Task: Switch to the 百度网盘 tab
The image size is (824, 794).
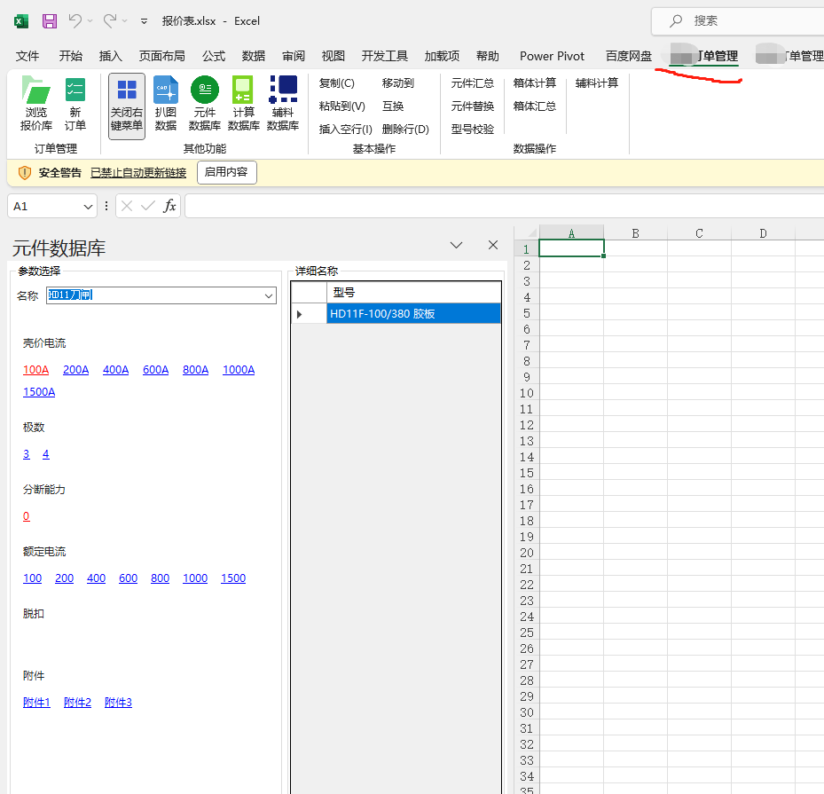Action: tap(629, 56)
